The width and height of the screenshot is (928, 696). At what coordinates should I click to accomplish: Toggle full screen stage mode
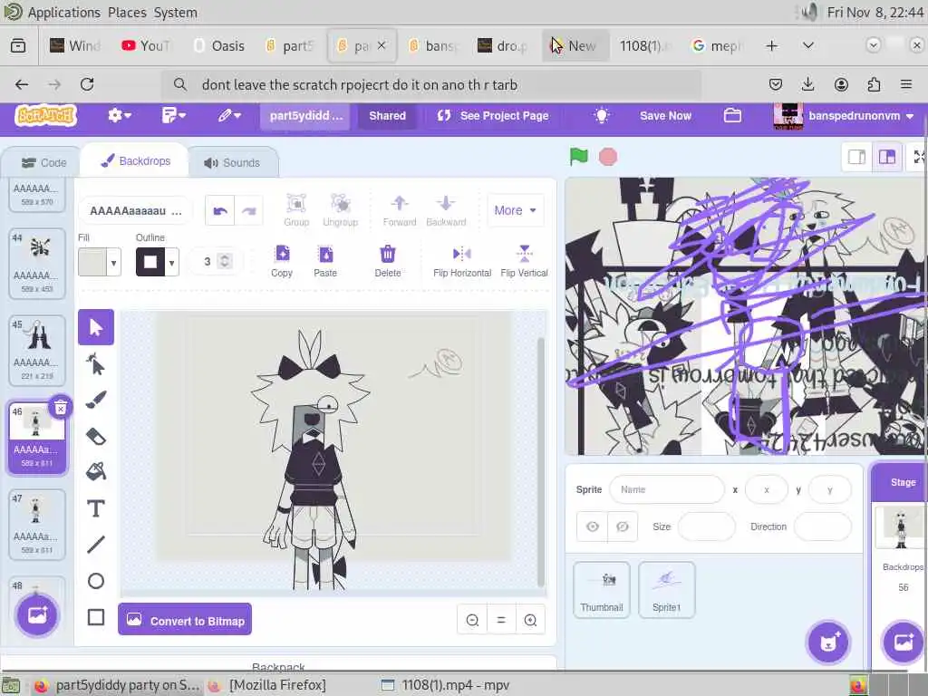pos(919,157)
